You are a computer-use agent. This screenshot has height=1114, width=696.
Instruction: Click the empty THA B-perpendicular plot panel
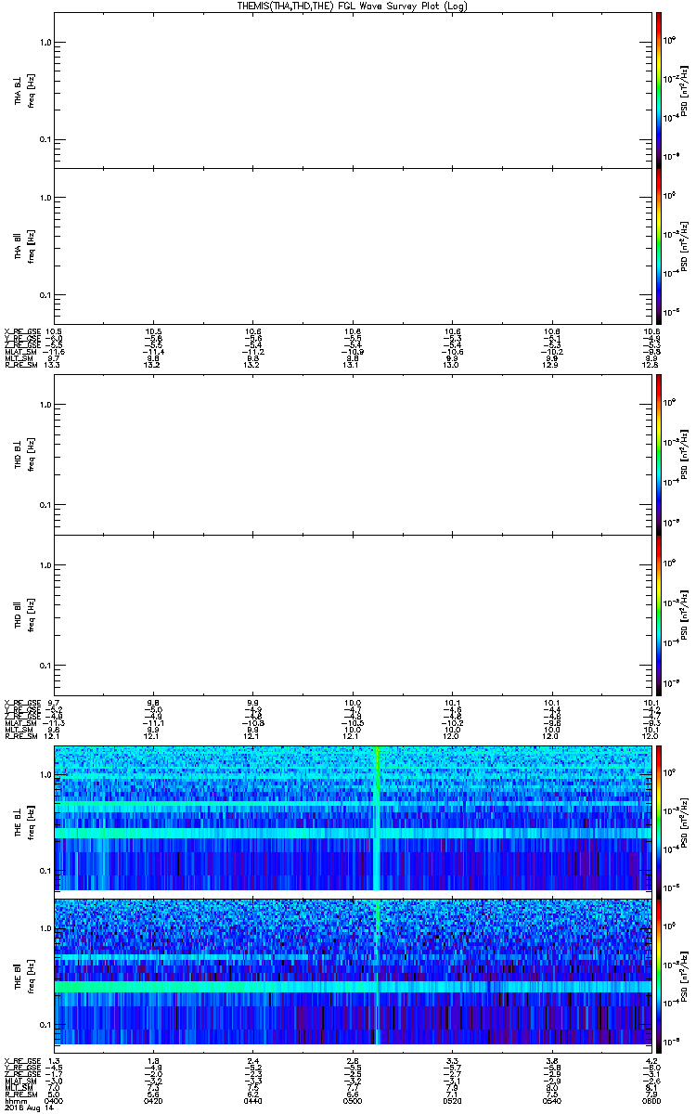pos(353,90)
